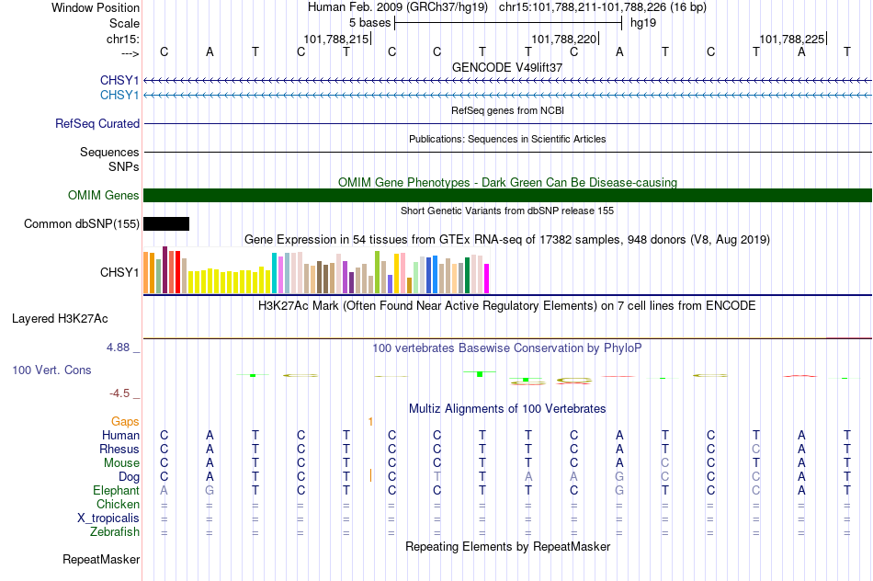Viewport: 873px width, 581px height.
Task: Click the tall purple bar in the GTEx chart
Action: (164, 269)
